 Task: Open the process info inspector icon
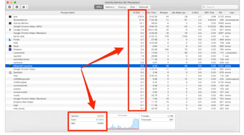pyautogui.click(x=17, y=7)
